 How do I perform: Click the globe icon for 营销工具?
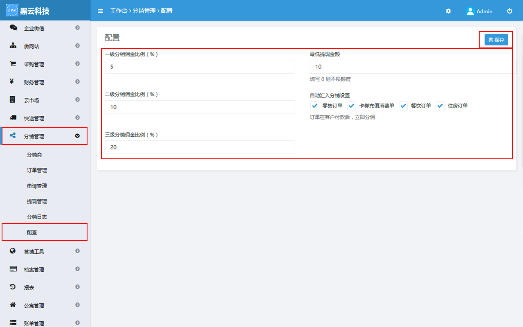click(x=13, y=251)
